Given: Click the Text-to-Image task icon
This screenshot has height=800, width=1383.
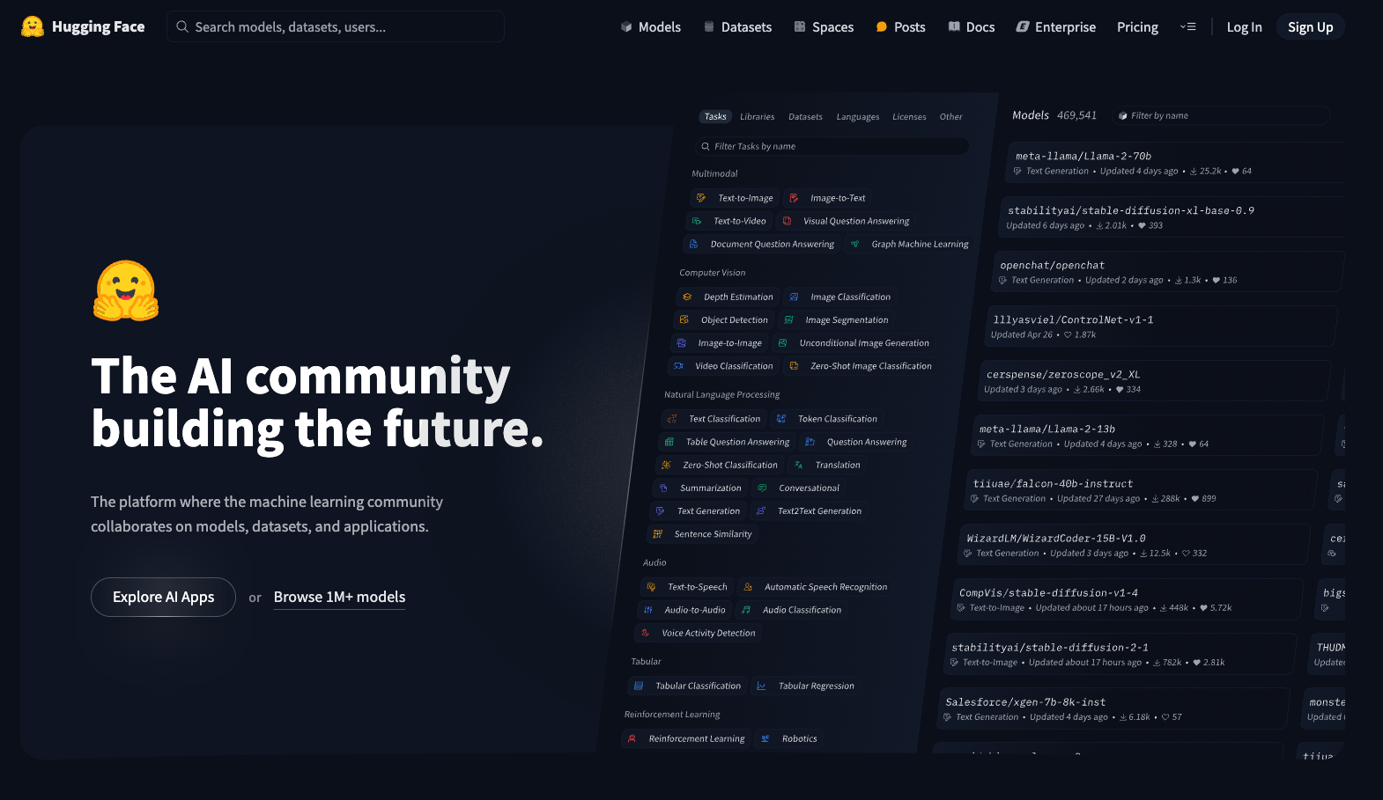Looking at the screenshot, I should click(701, 198).
